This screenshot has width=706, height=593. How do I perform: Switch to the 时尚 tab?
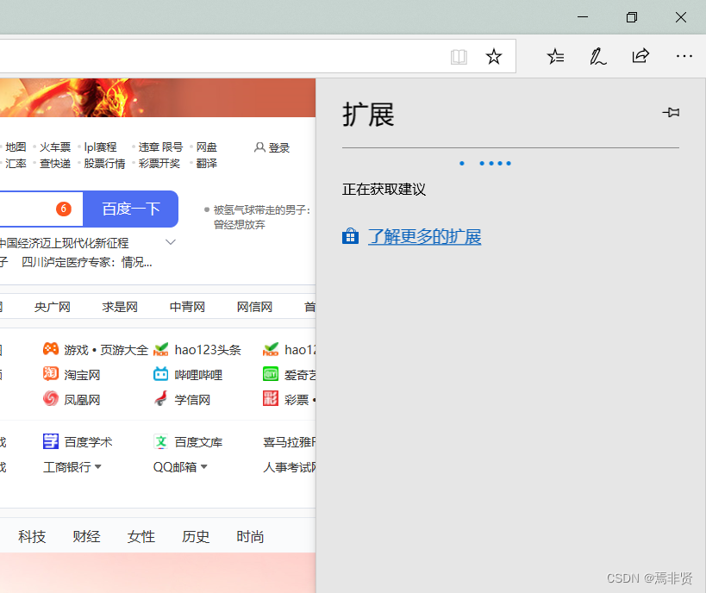point(250,537)
